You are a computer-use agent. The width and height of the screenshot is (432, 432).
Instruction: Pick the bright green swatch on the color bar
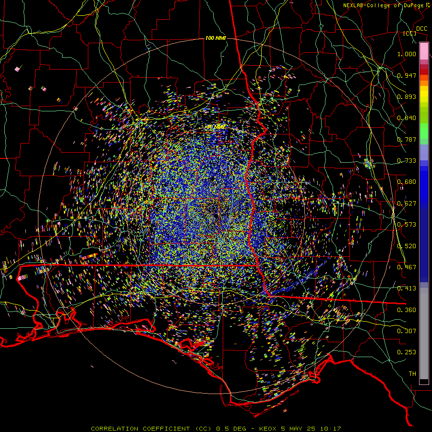pos(424,131)
